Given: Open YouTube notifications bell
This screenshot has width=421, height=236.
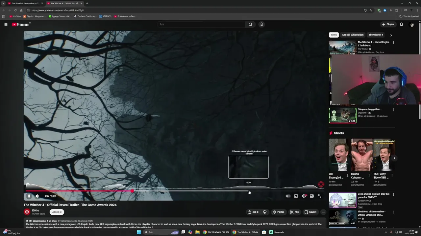Looking at the screenshot, I should 401,24.
